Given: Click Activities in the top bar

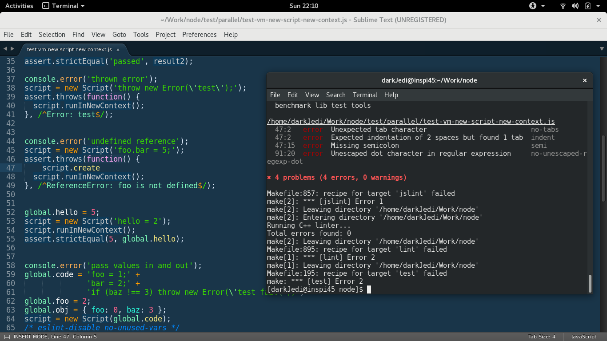Looking at the screenshot, I should 19,6.
